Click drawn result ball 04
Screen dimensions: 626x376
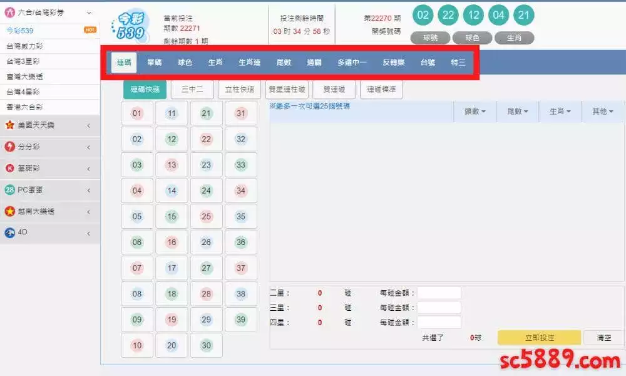[x=498, y=15]
